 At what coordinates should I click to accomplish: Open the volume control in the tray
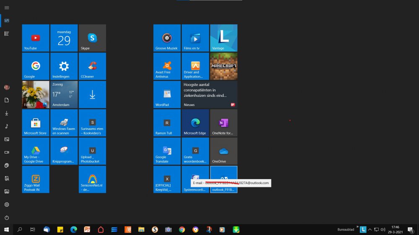pos(383,230)
